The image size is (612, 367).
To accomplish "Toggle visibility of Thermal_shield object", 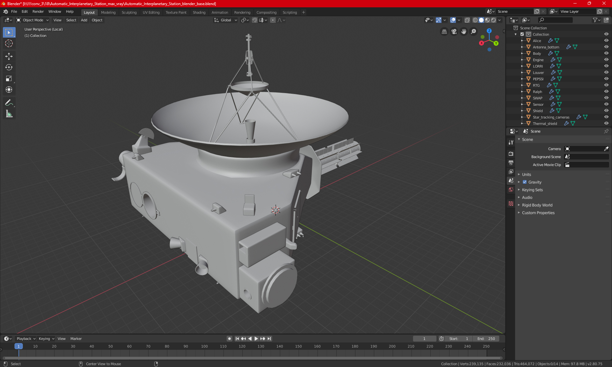I will [606, 123].
